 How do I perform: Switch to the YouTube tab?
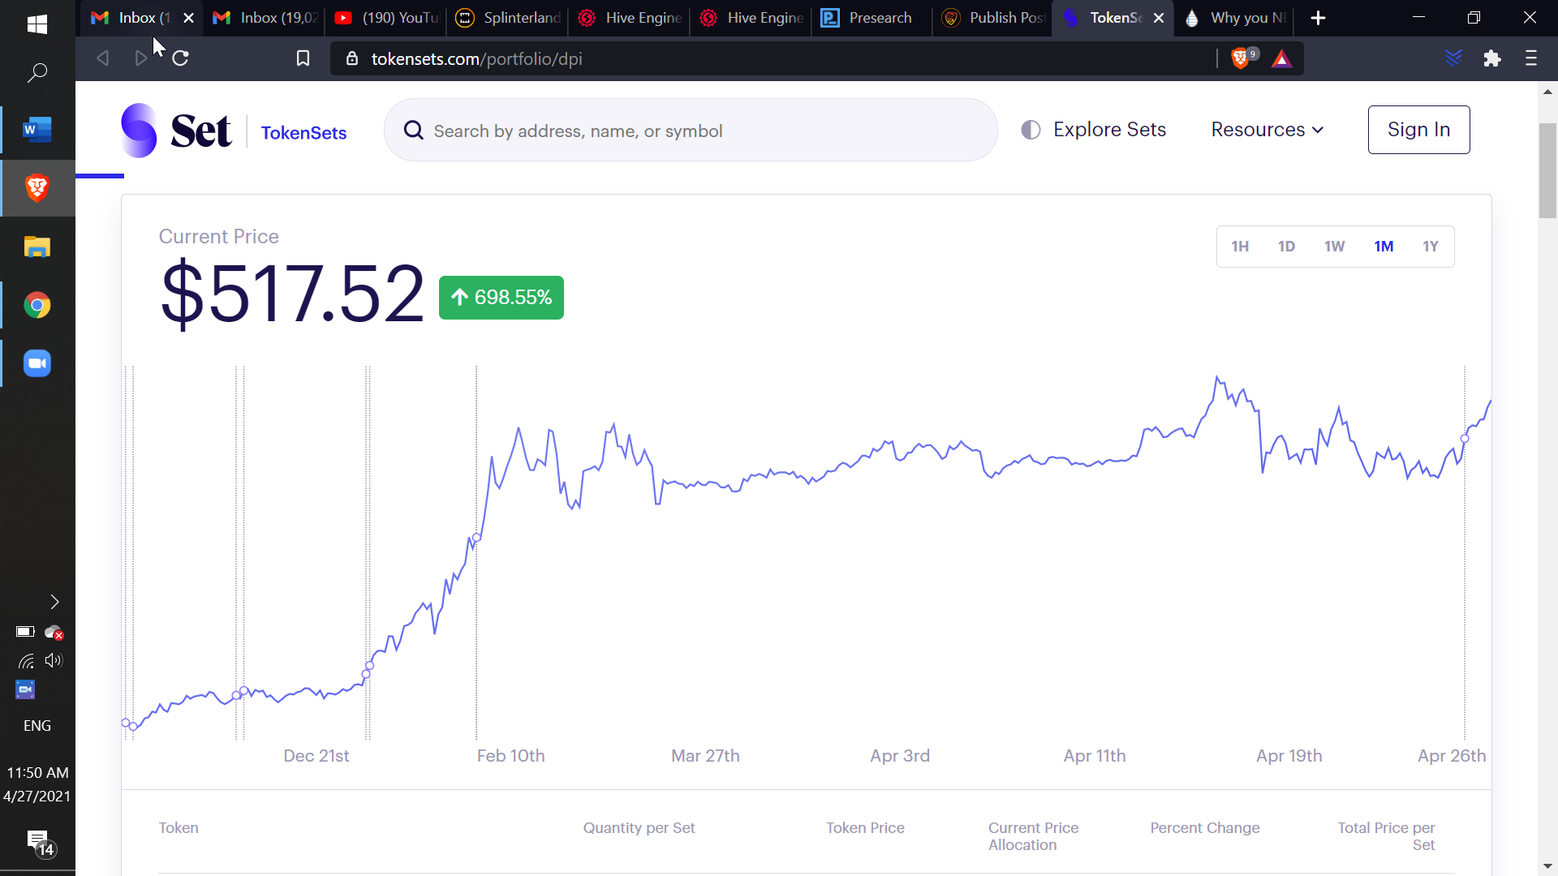(x=385, y=18)
